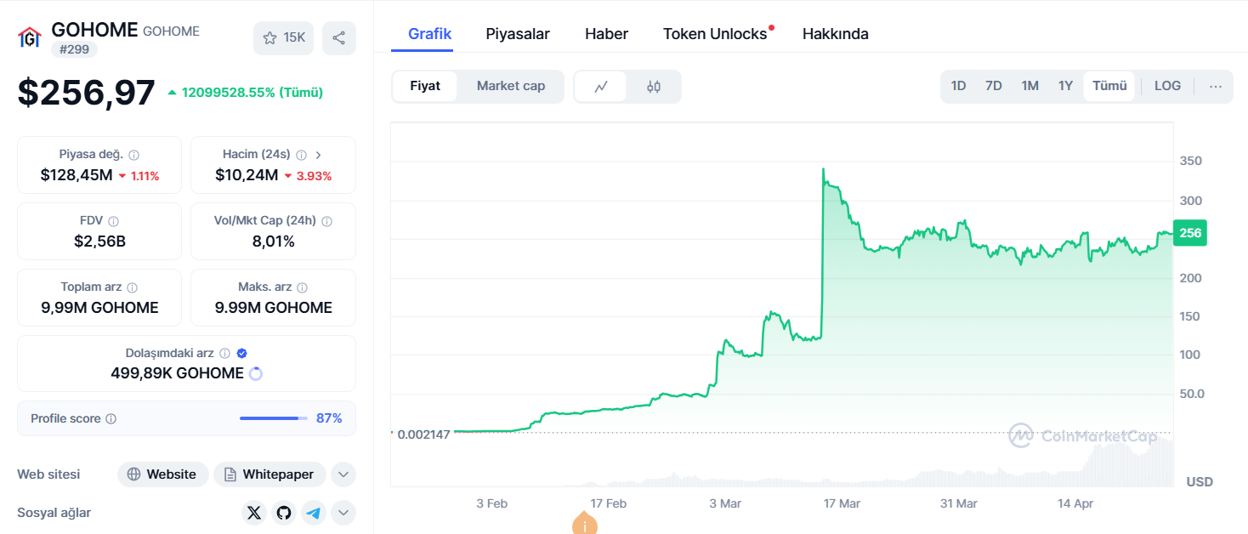1248x534 pixels.
Task: Switch to line chart view icon
Action: [x=601, y=87]
